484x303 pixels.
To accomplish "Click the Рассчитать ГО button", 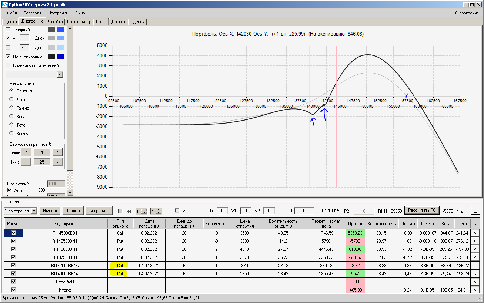I will (x=422, y=211).
